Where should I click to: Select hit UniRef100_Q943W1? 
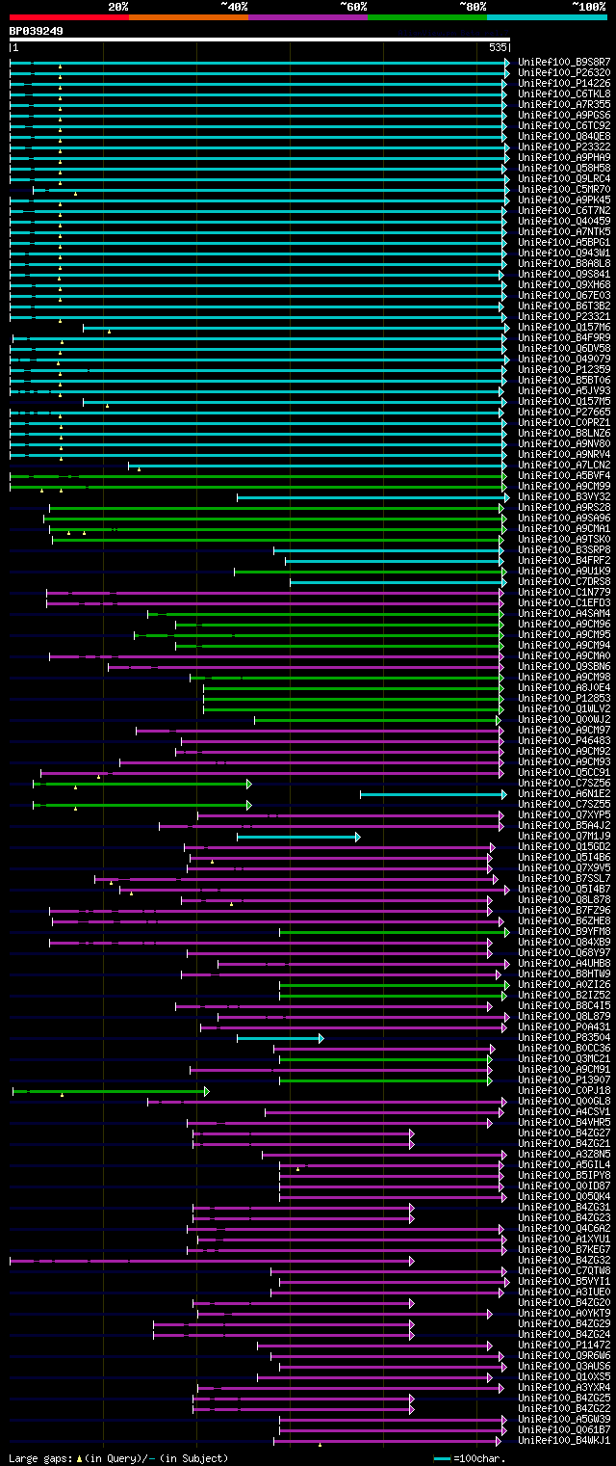[x=564, y=253]
